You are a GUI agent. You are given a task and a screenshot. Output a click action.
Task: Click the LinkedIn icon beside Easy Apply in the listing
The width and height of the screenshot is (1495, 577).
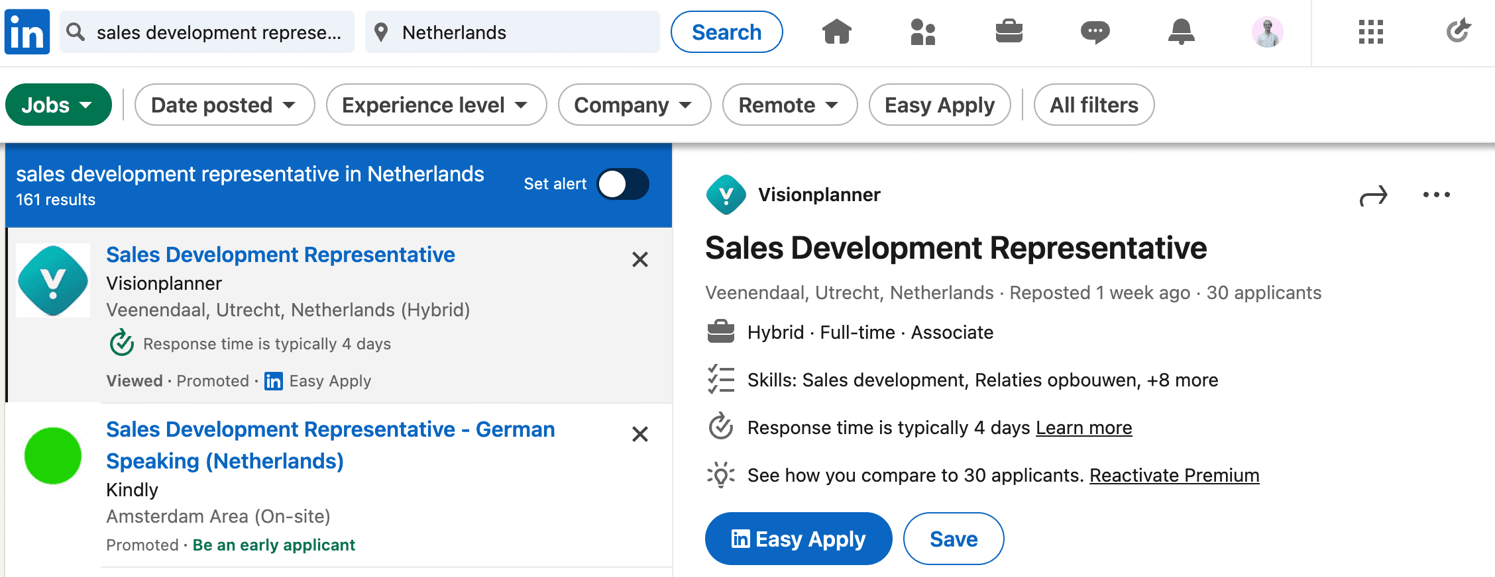click(x=274, y=381)
